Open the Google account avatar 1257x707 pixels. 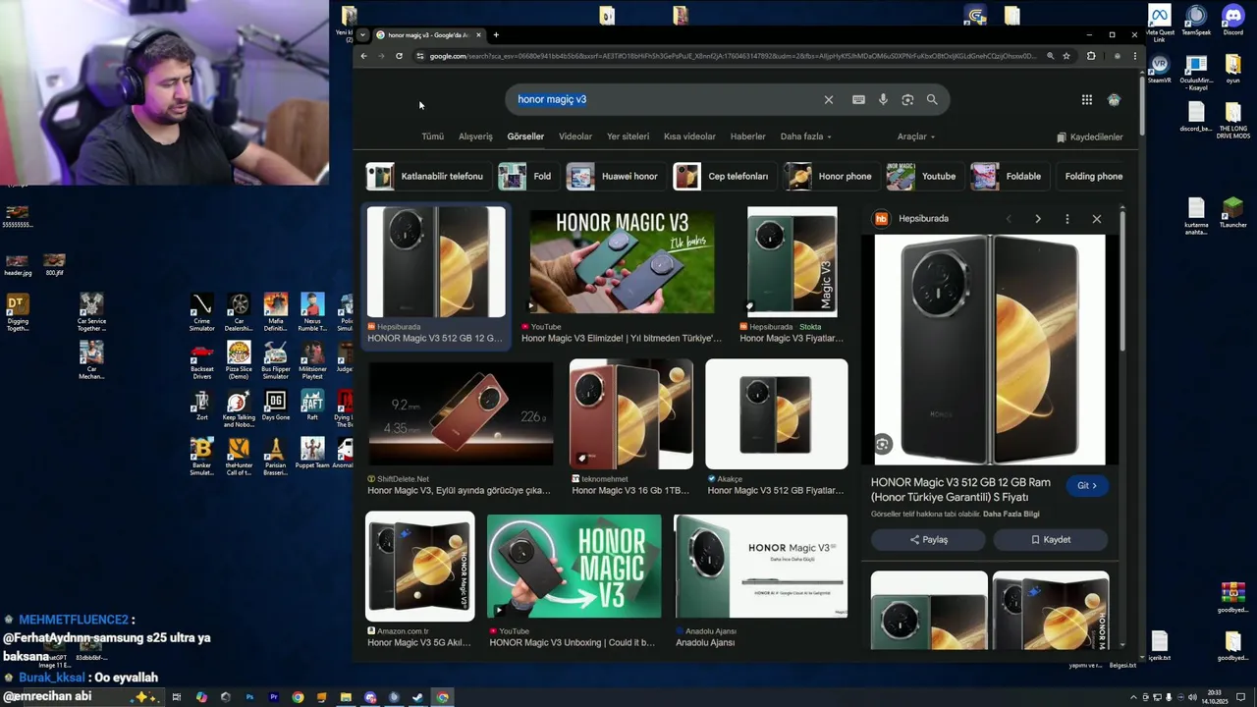click(1114, 99)
